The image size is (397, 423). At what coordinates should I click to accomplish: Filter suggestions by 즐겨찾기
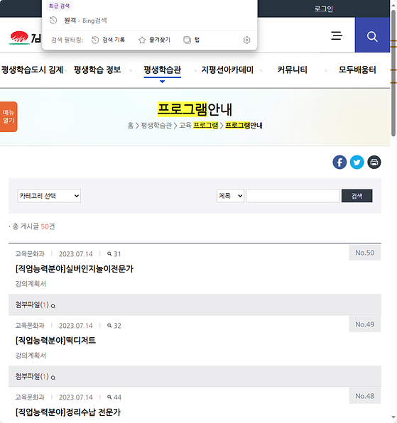(x=154, y=40)
